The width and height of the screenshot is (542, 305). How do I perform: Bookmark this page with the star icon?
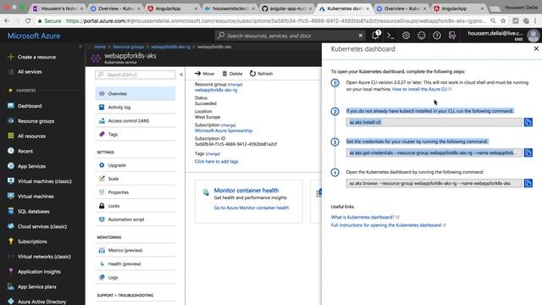[x=503, y=20]
